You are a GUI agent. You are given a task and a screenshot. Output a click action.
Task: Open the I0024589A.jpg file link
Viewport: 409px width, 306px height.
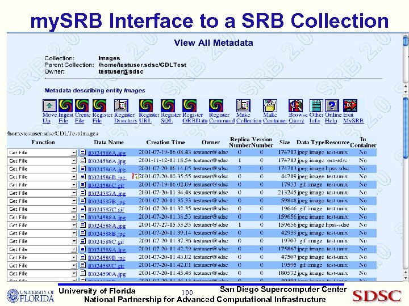(107, 250)
